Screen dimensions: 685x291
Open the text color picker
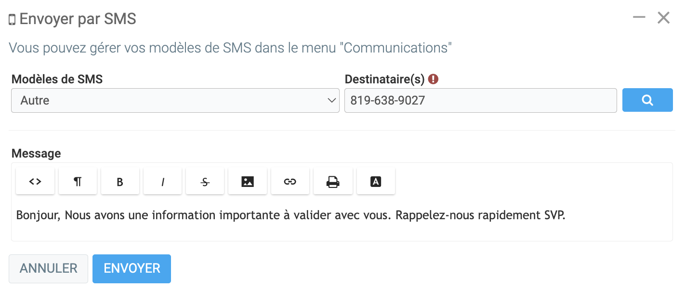click(x=376, y=182)
